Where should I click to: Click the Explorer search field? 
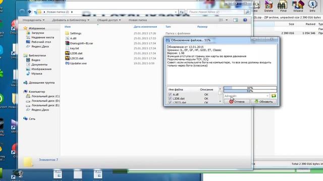click(217, 12)
